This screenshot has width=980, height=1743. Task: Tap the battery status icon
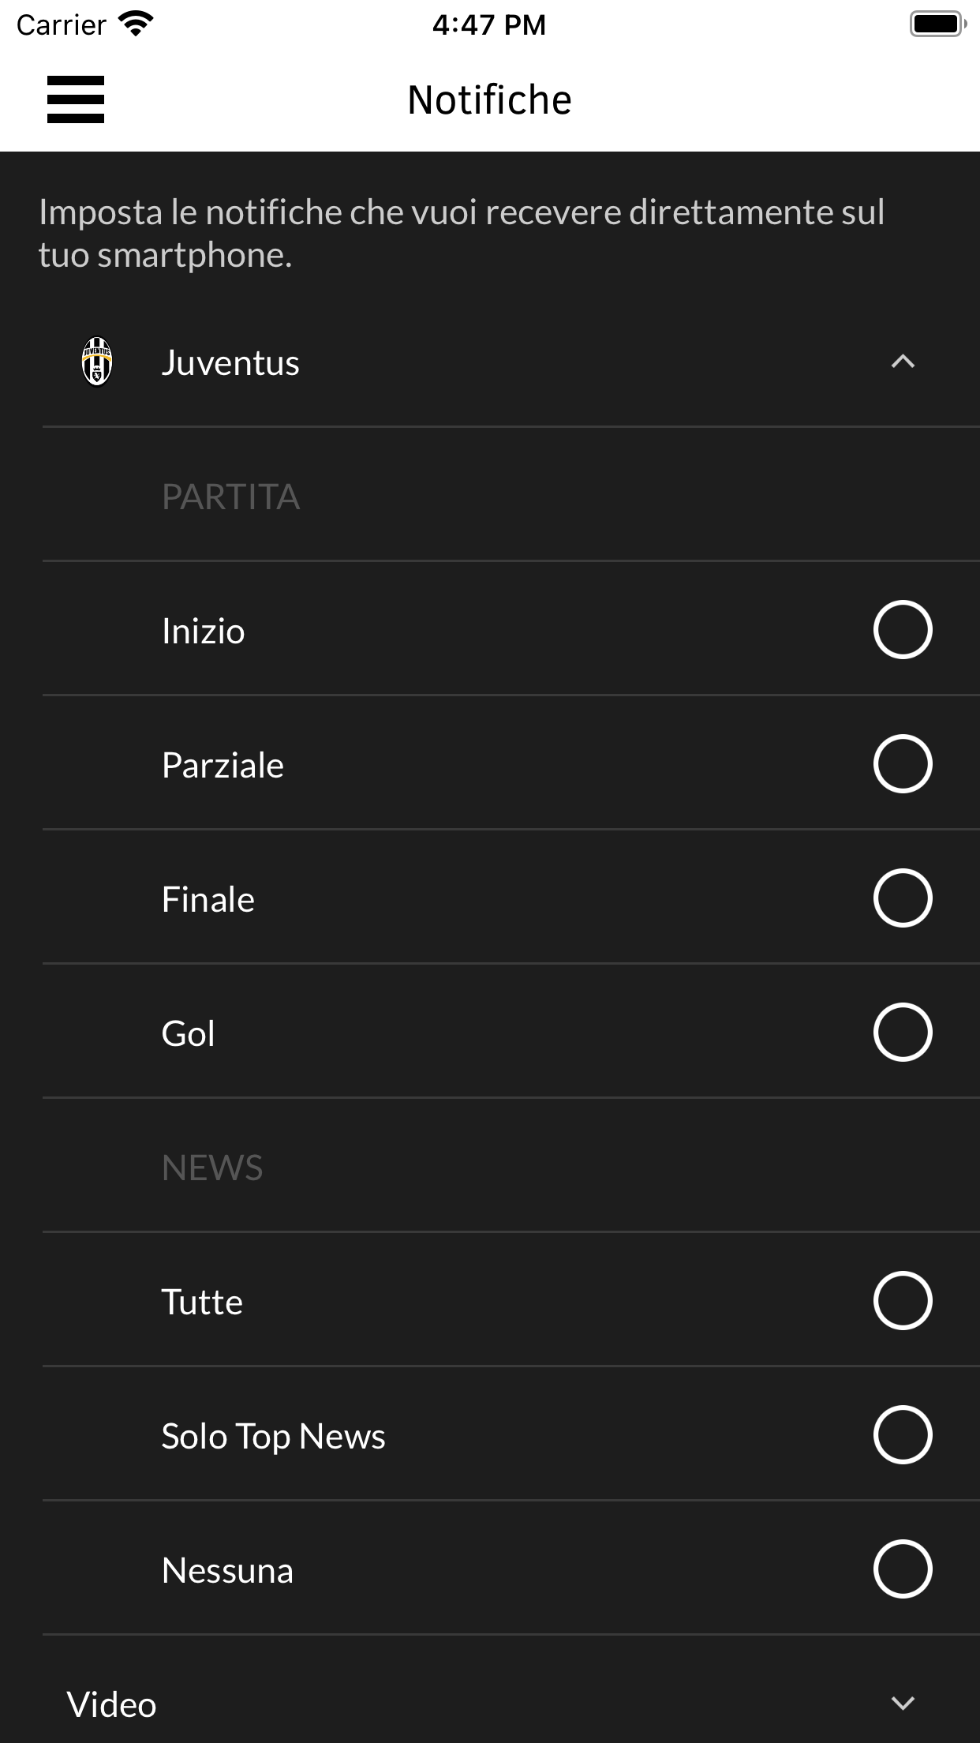pos(937,24)
